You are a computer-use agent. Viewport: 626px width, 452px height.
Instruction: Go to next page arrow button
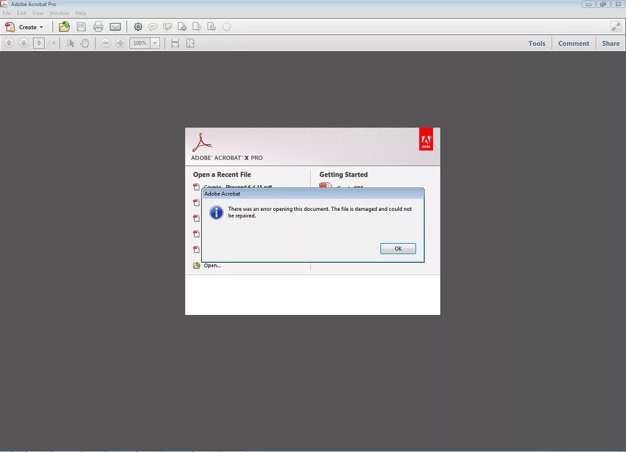[23, 43]
